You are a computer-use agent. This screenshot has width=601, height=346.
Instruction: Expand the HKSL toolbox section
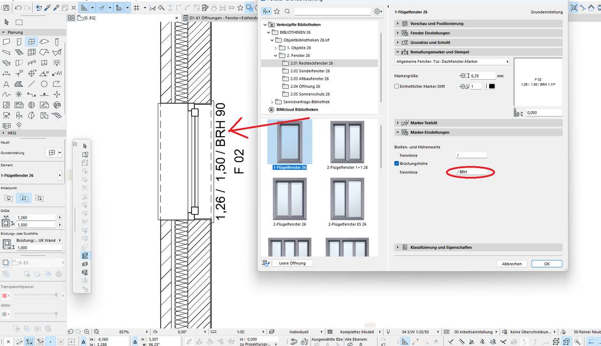click(x=4, y=133)
